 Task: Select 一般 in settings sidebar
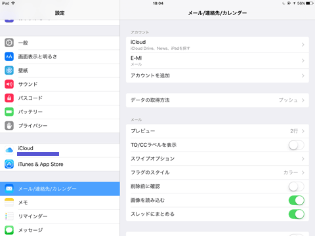pyautogui.click(x=60, y=43)
